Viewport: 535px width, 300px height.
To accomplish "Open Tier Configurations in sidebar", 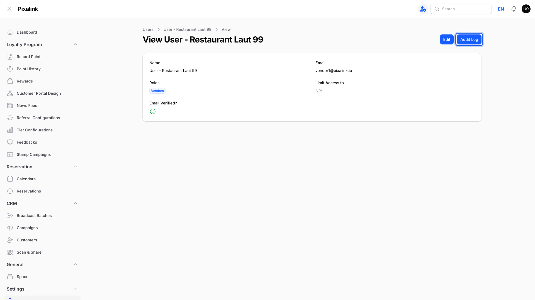I will click(x=42, y=130).
